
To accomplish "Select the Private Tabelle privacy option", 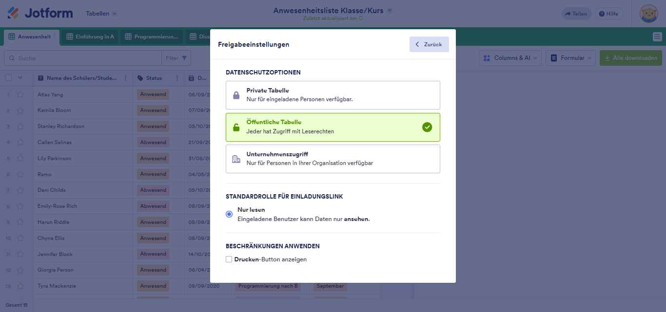I will click(333, 95).
